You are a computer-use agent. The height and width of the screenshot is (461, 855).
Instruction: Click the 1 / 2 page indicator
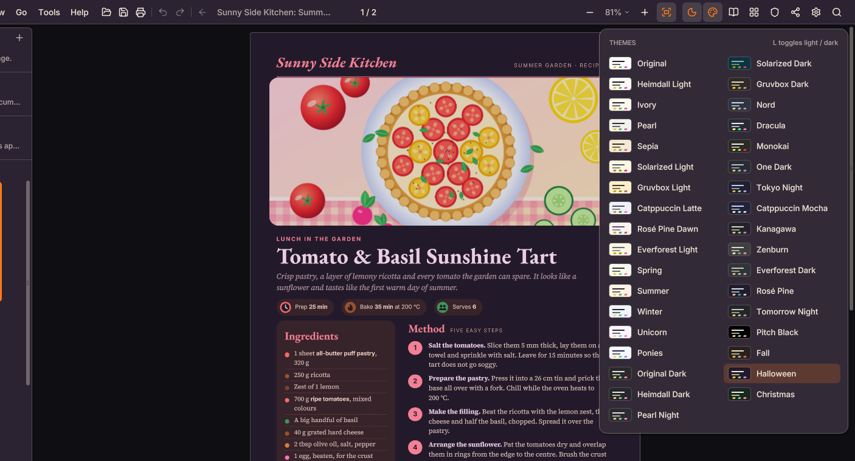[369, 12]
